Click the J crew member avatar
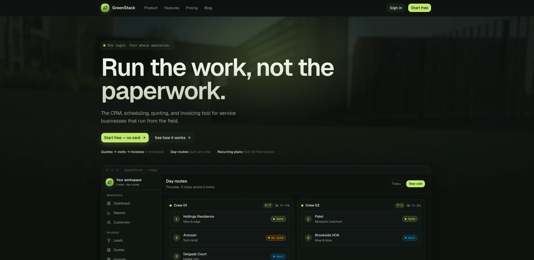534x260 pixels. click(402, 205)
